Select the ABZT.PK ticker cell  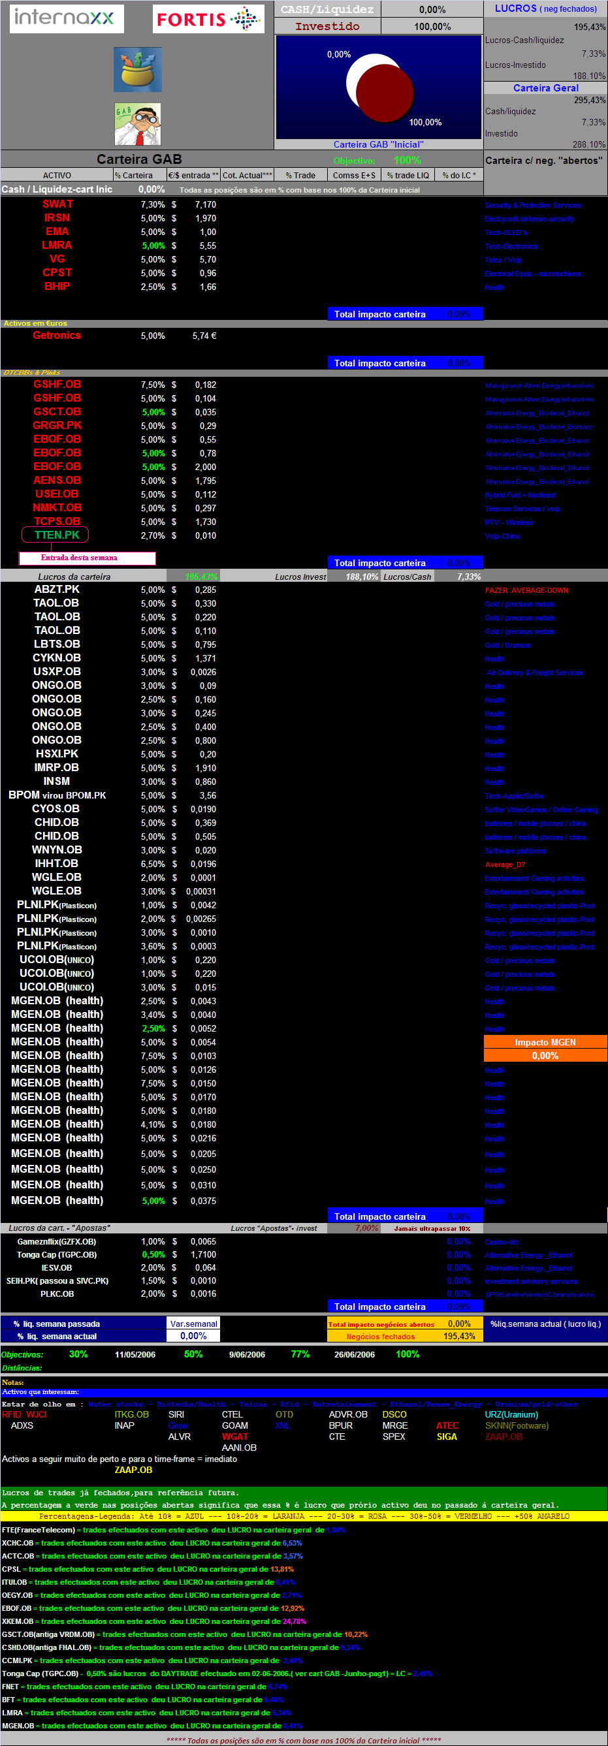pos(57,590)
